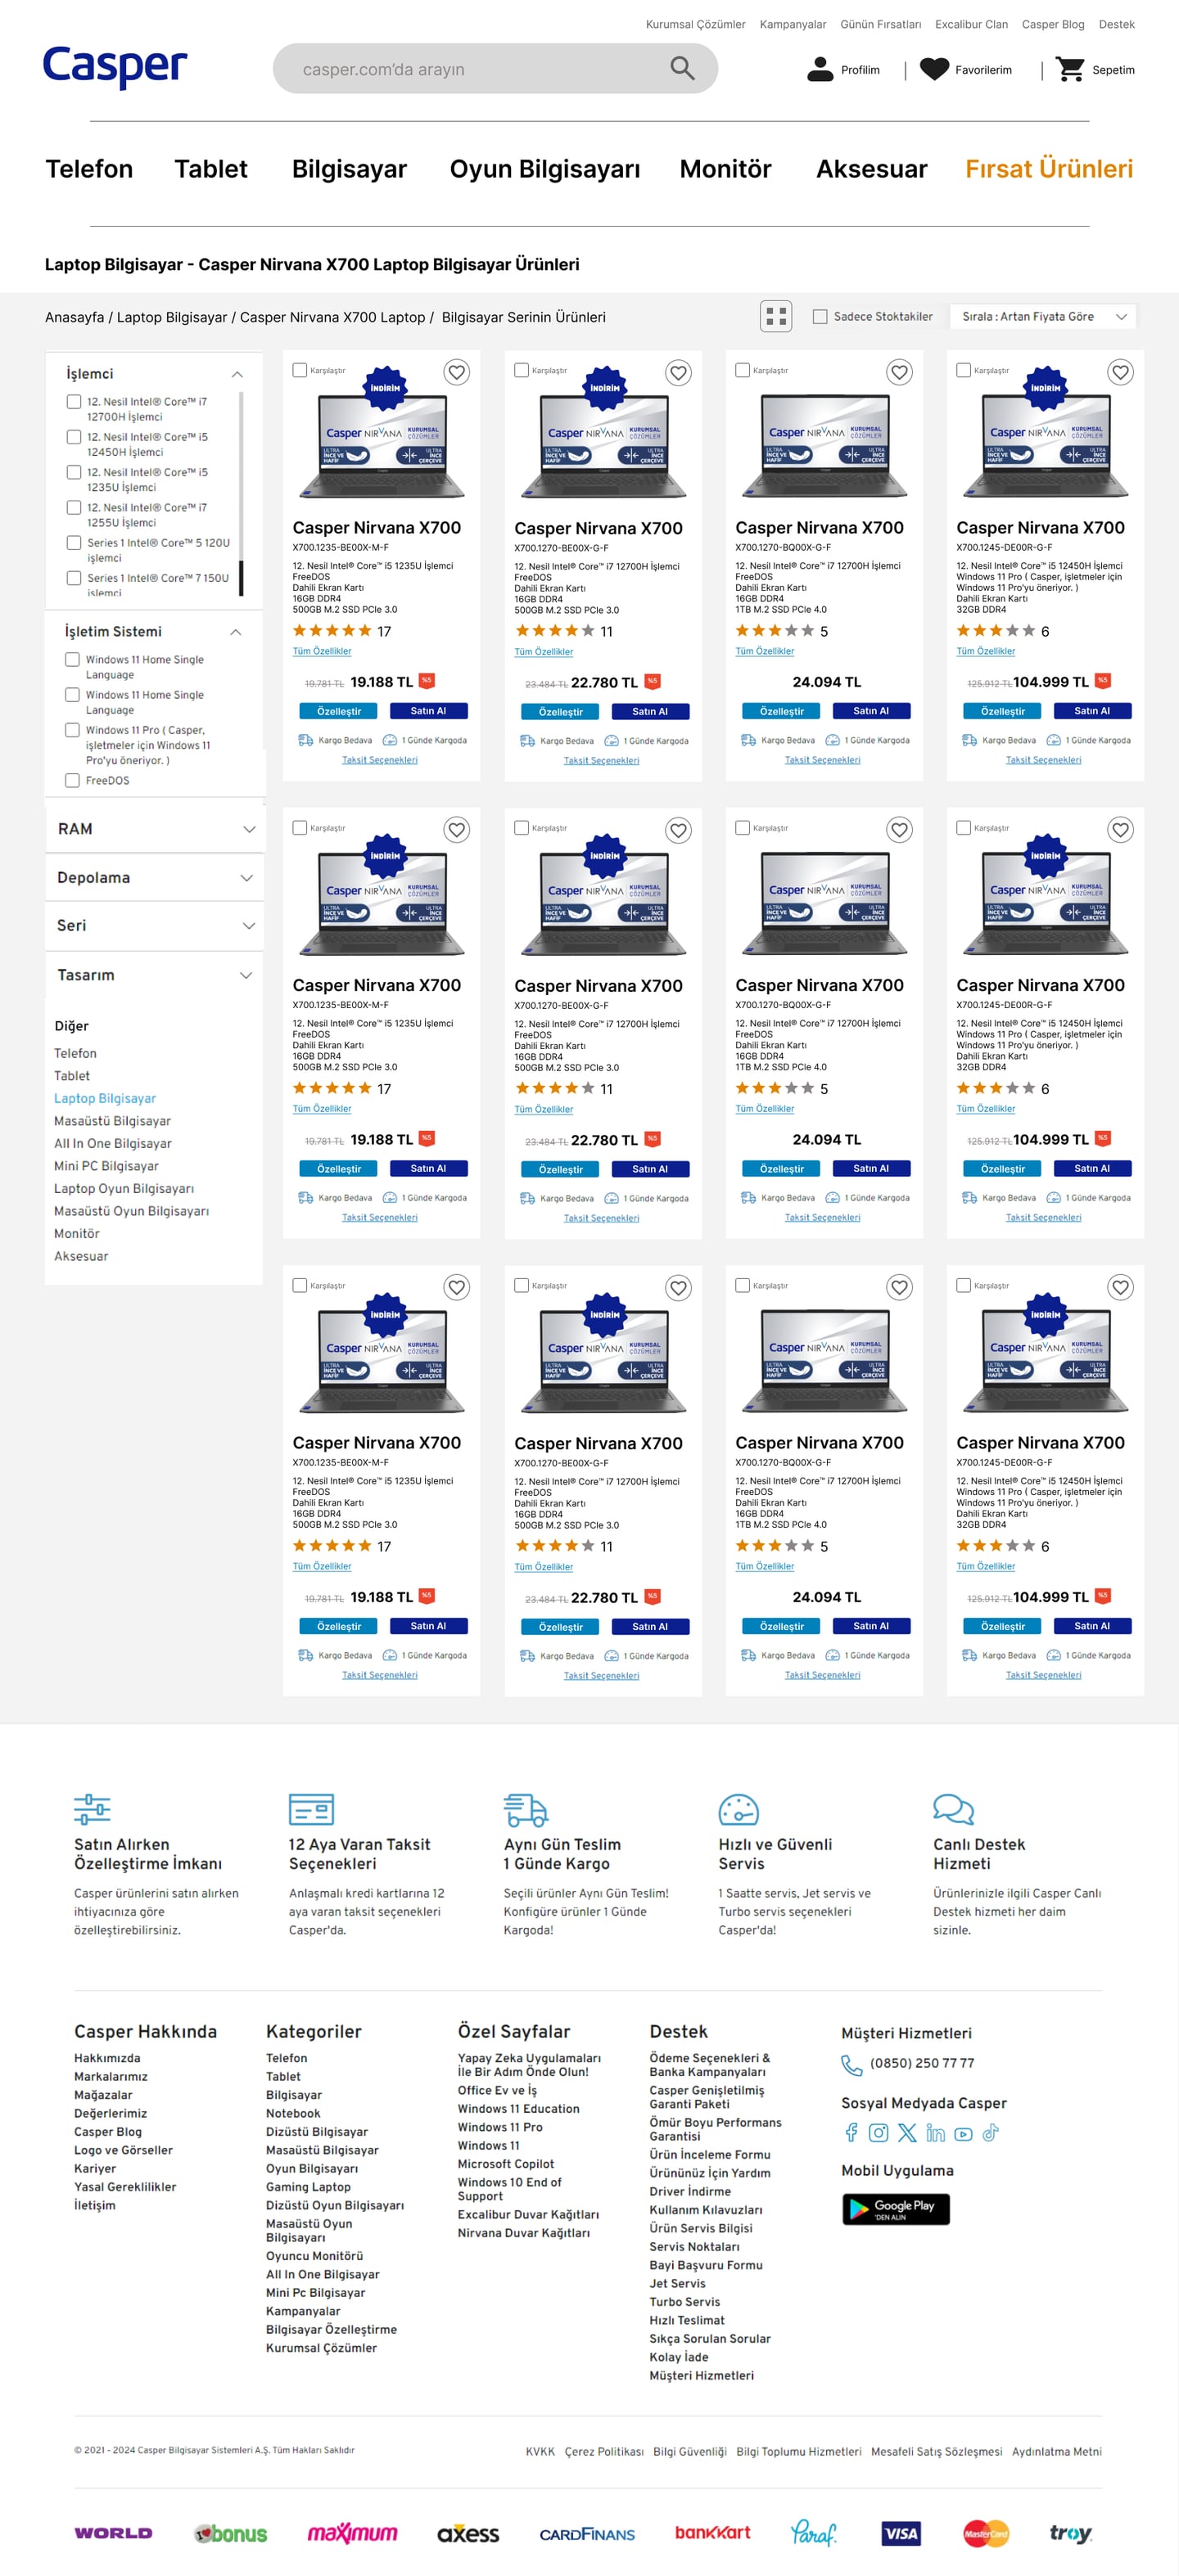The height and width of the screenshot is (2576, 1179).
Task: Open the Telefon main menu item
Action: 89,169
